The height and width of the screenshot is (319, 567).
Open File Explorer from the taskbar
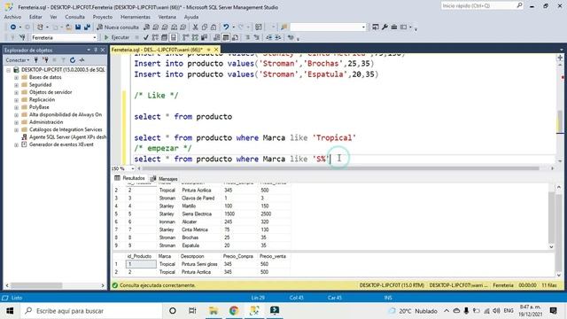tap(214, 311)
